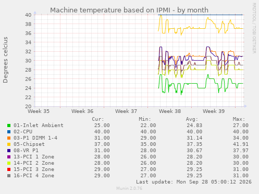Click Inlet Ambient max value 27.00
The height and width of the screenshot is (194, 259).
tap(241, 125)
